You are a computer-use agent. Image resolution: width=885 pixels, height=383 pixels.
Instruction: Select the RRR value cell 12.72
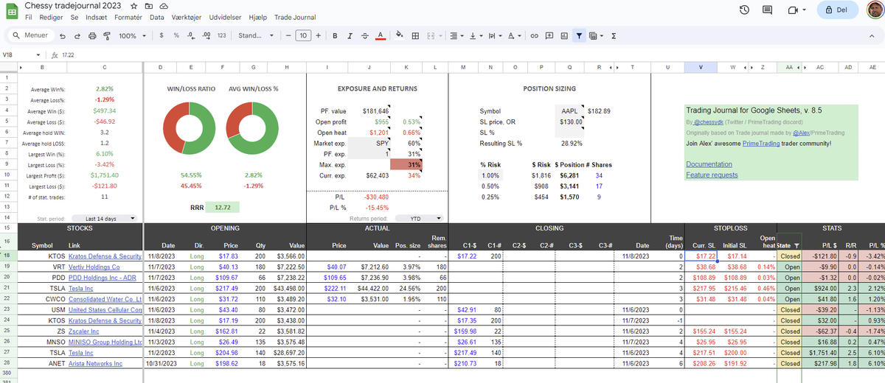point(222,208)
